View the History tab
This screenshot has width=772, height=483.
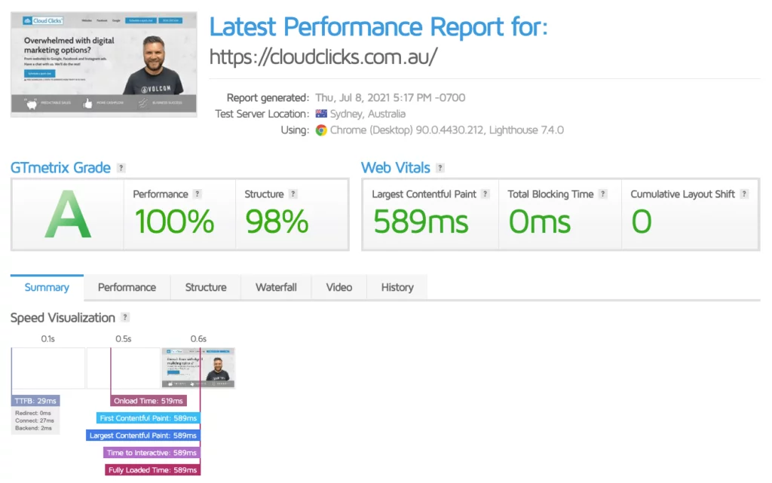point(397,287)
